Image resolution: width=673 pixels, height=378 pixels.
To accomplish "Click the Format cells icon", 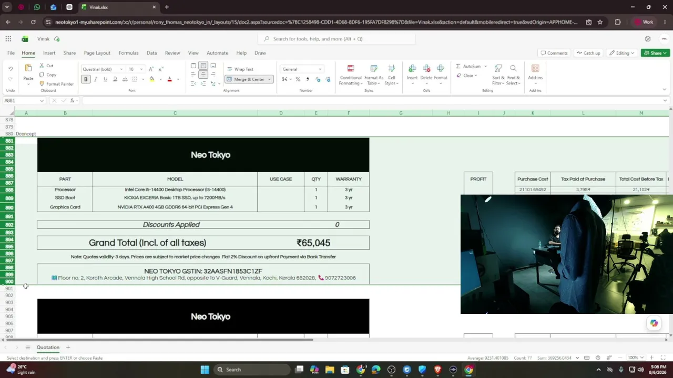I will [441, 68].
